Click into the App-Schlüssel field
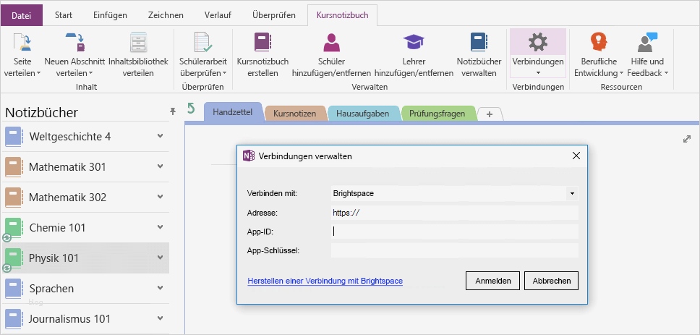Screen dimensions: 700x335 click(x=454, y=250)
